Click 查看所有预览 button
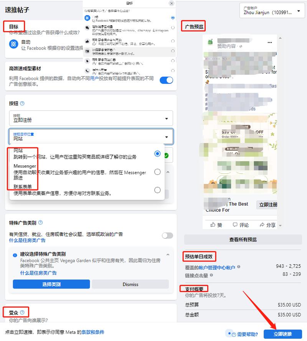Screen dimensions: 307x341 [x=243, y=239]
